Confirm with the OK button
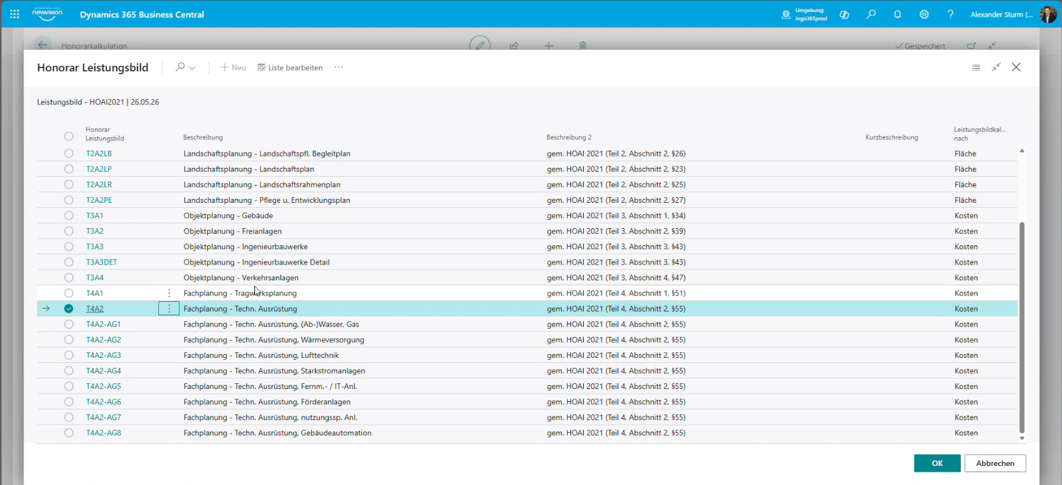Image resolution: width=1062 pixels, height=485 pixels. point(937,463)
